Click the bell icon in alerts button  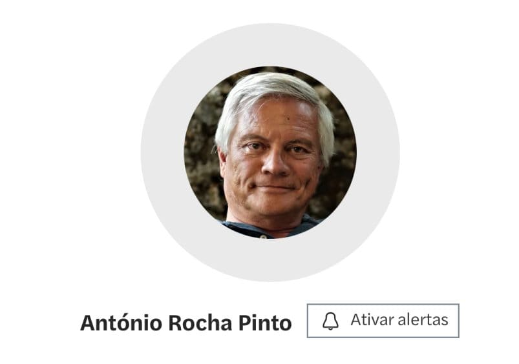330,321
